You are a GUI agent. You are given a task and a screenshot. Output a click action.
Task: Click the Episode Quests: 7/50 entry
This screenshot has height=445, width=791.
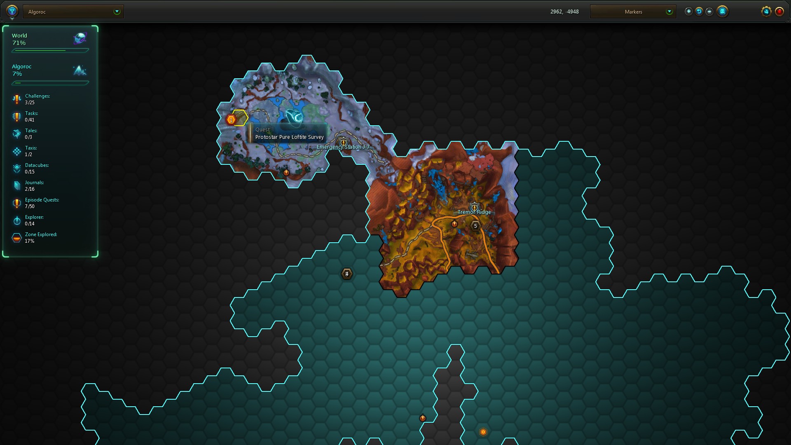click(42, 203)
